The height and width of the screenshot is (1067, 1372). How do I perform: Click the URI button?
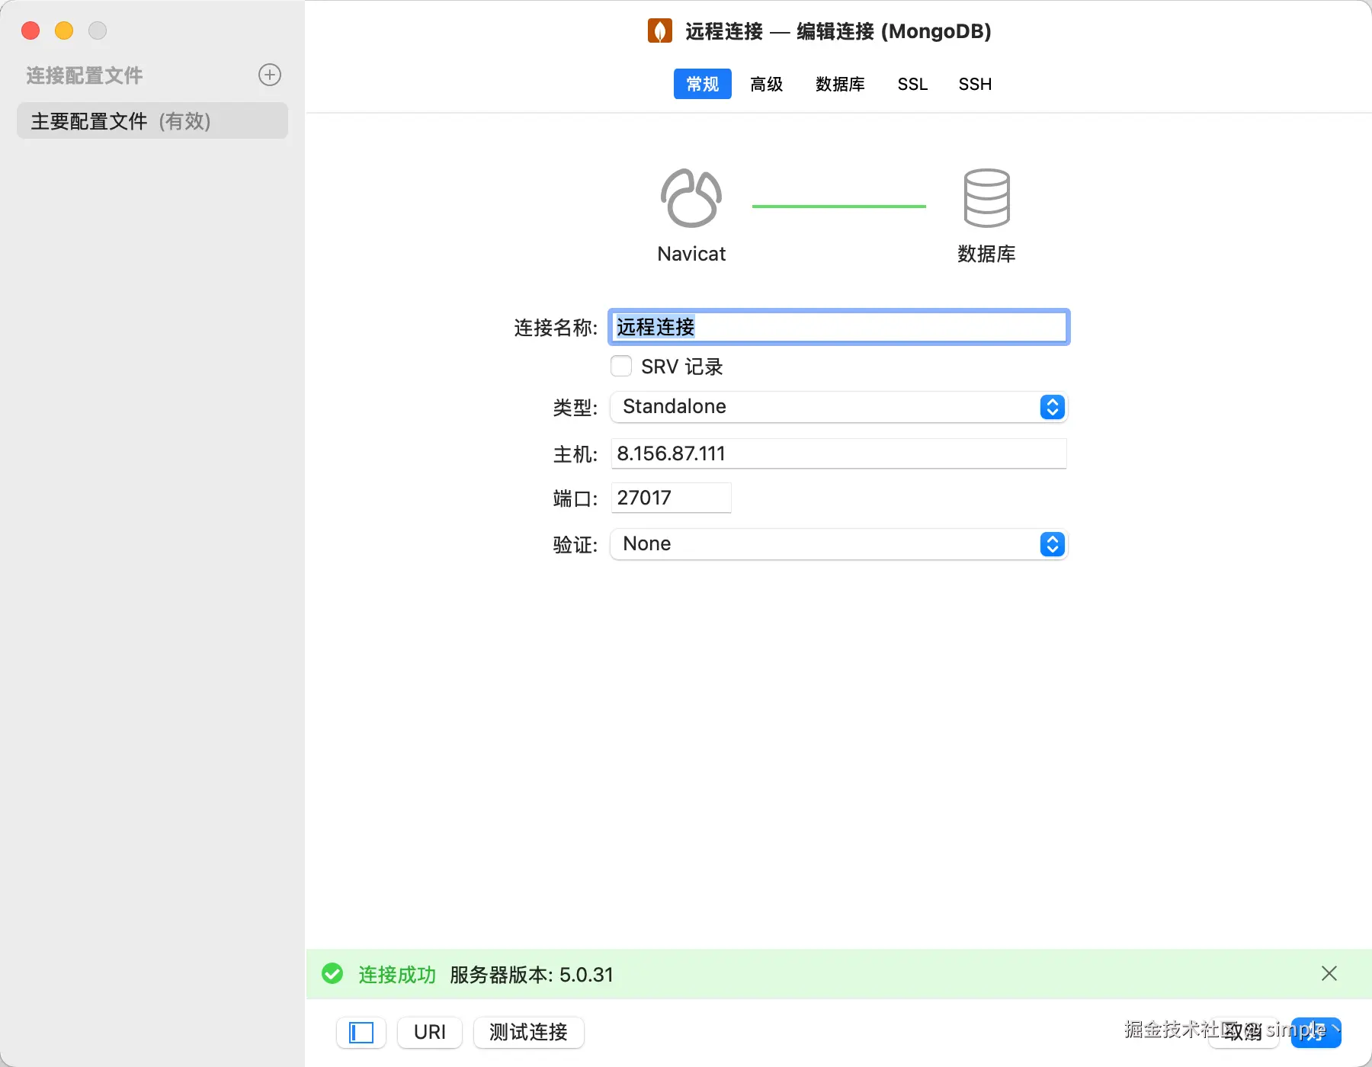pos(430,1033)
